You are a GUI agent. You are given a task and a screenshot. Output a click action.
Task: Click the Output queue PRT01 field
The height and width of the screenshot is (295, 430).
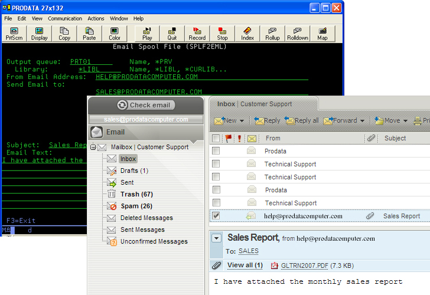click(x=92, y=62)
